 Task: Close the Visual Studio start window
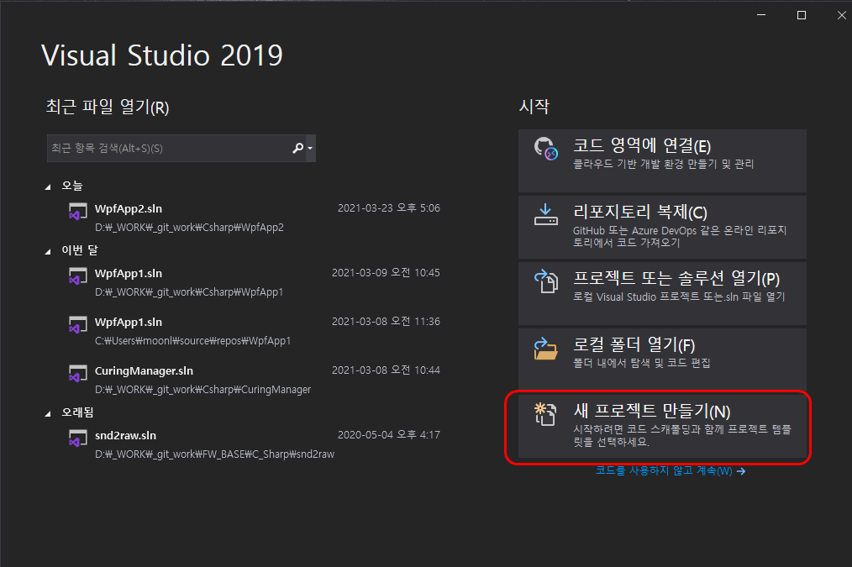[842, 15]
